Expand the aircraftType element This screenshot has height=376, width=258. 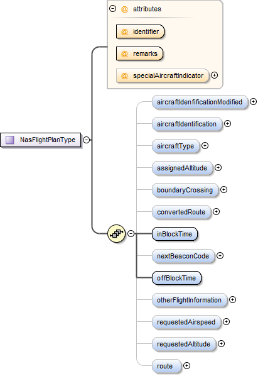pyautogui.click(x=205, y=145)
